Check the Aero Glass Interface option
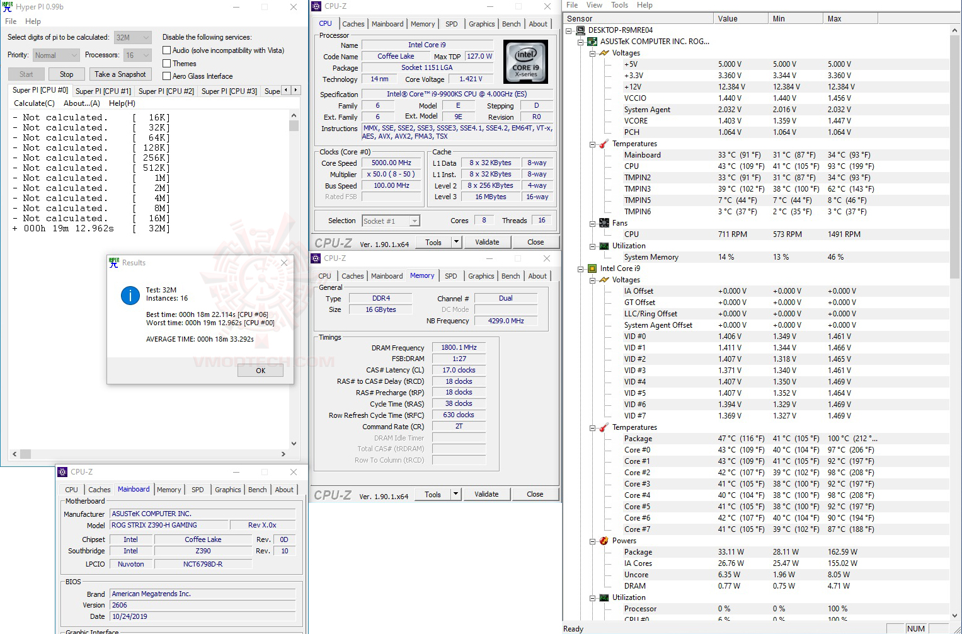 click(x=167, y=76)
